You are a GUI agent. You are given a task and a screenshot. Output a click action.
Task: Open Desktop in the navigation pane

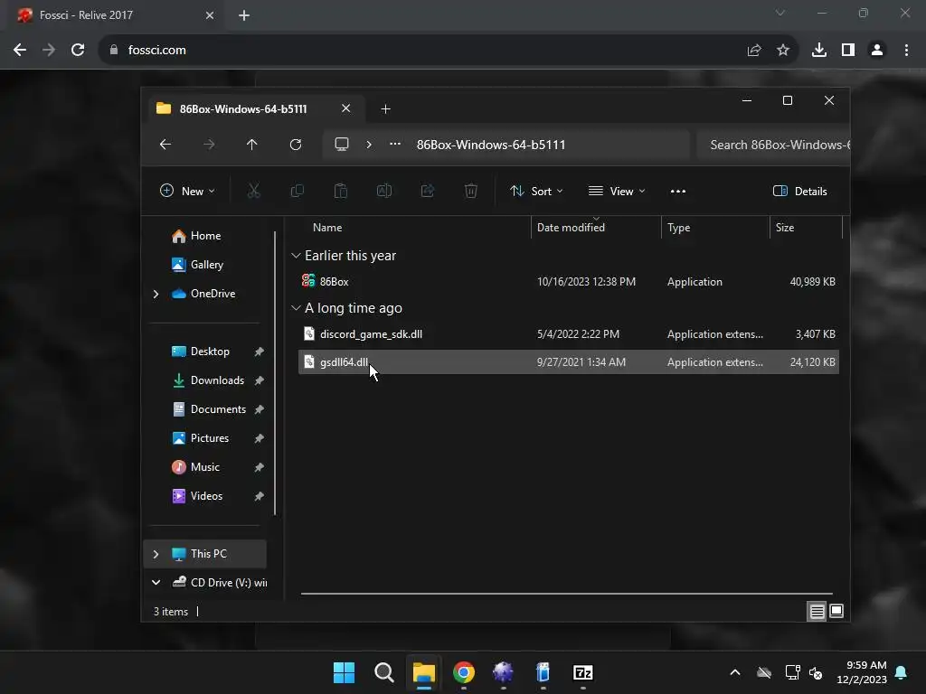[209, 352]
